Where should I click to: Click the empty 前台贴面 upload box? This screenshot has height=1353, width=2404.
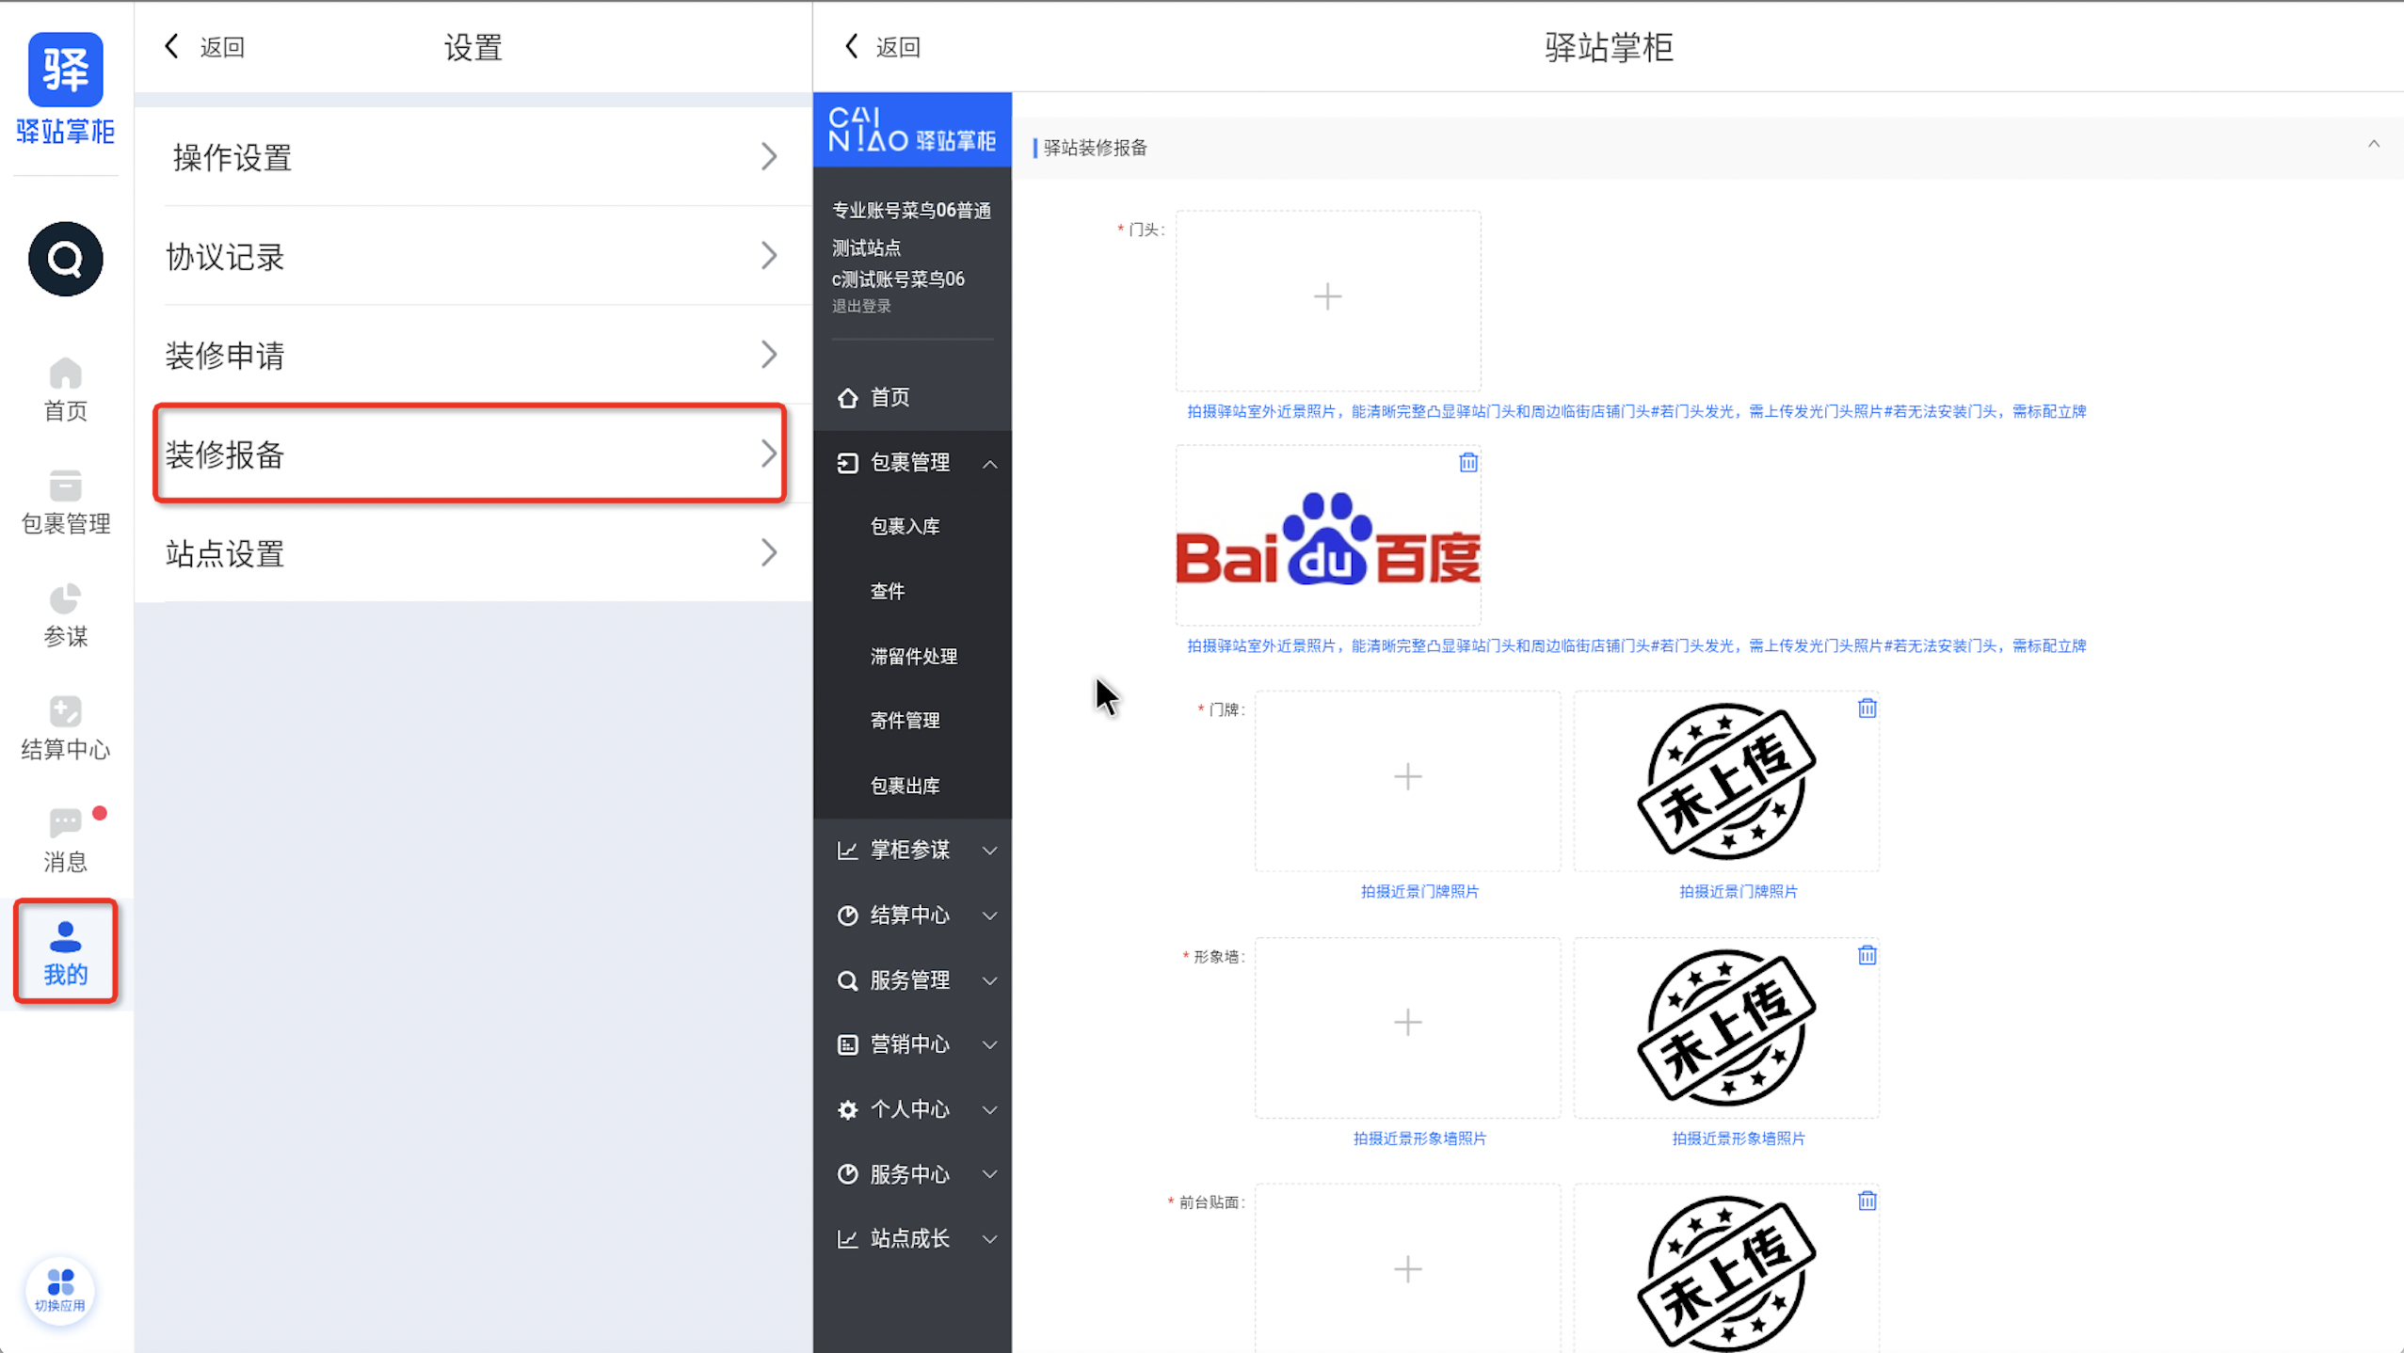(1407, 1268)
